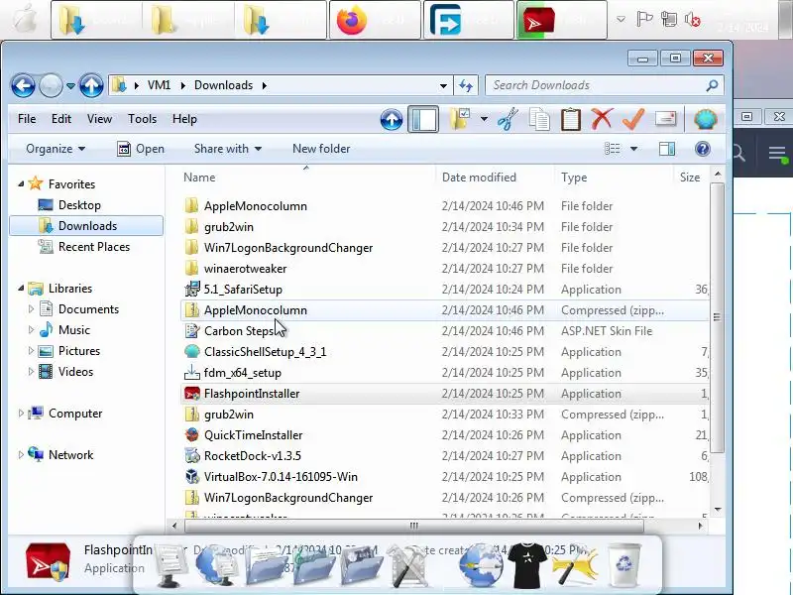Viewport: 793px width, 595px height.
Task: Click the New folder button
Action: point(321,149)
